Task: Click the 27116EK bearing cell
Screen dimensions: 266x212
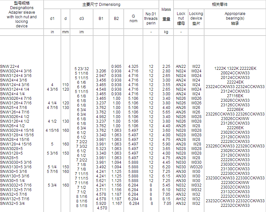Action: point(235,96)
